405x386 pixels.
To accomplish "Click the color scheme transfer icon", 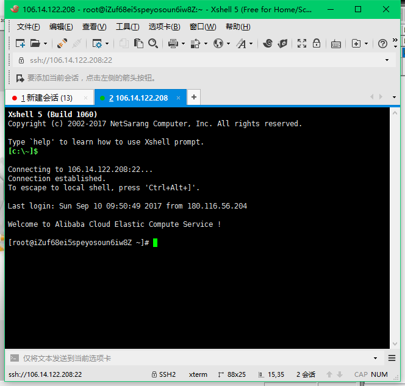I will (x=195, y=43).
